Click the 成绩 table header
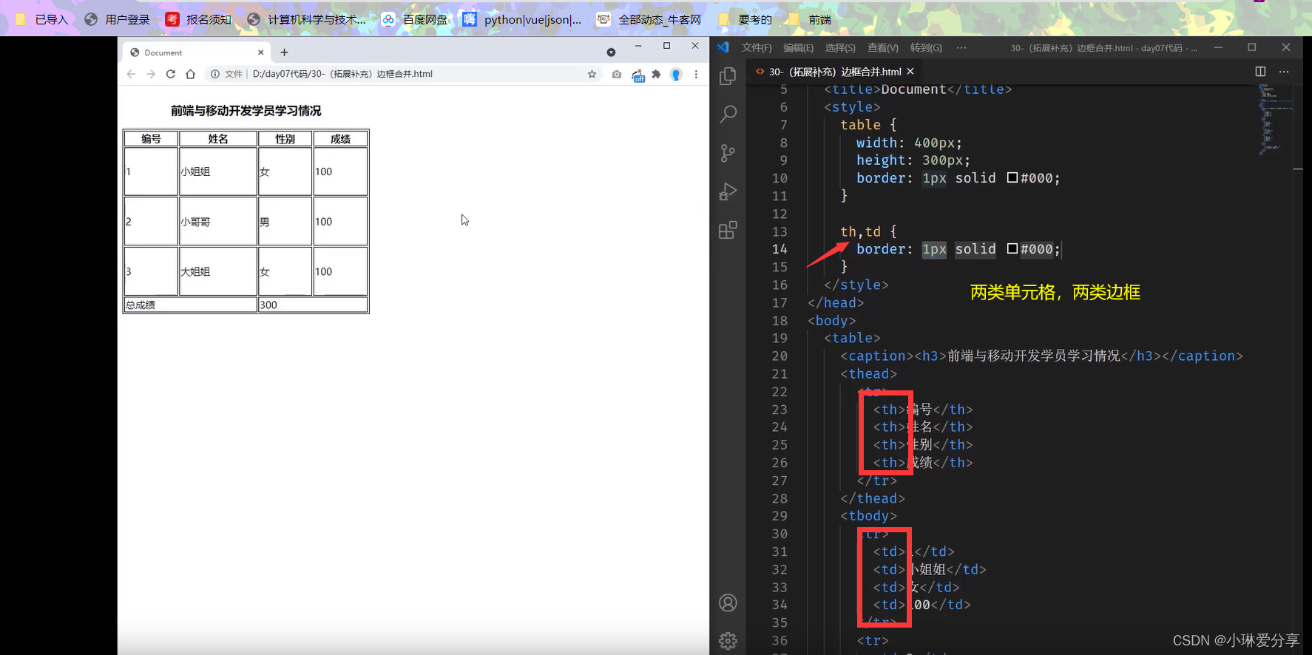 [x=340, y=139]
